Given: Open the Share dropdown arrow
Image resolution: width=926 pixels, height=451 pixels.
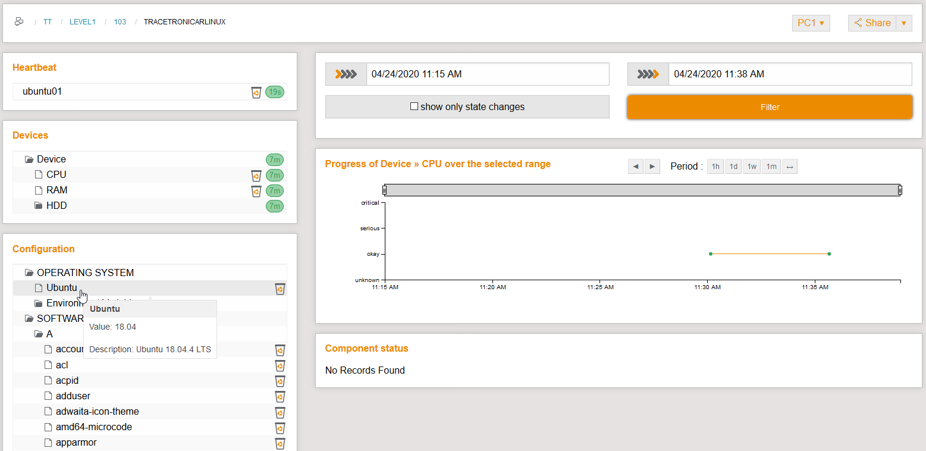Looking at the screenshot, I should (903, 23).
